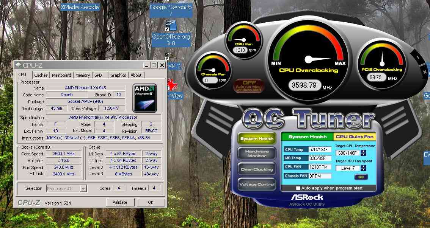The width and height of the screenshot is (430, 228).
Task: Maximize the CPU-Z window
Action: (x=154, y=65)
